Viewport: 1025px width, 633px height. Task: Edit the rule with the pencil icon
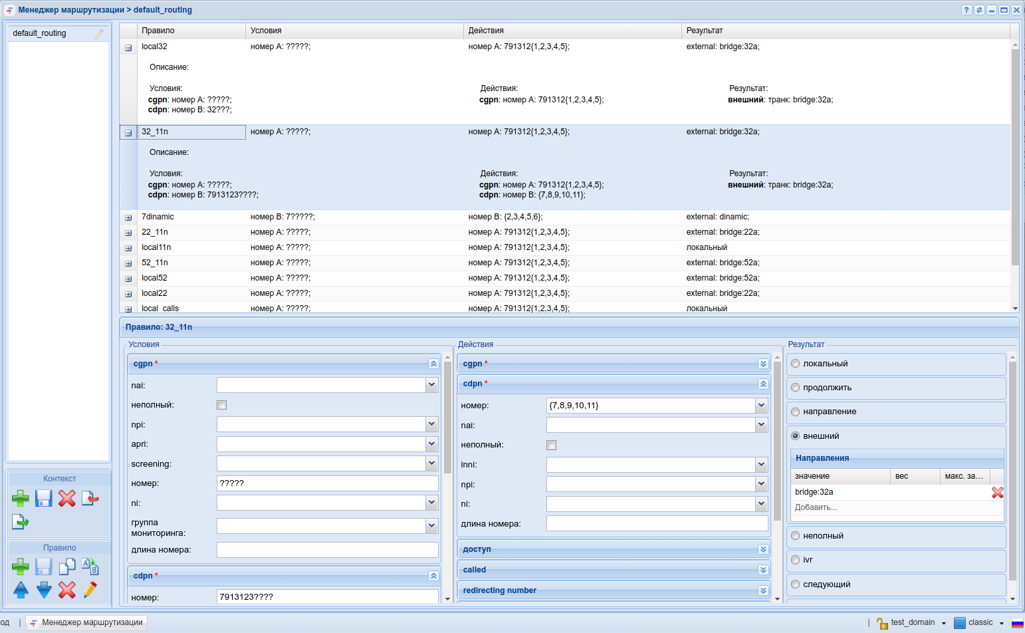click(90, 590)
